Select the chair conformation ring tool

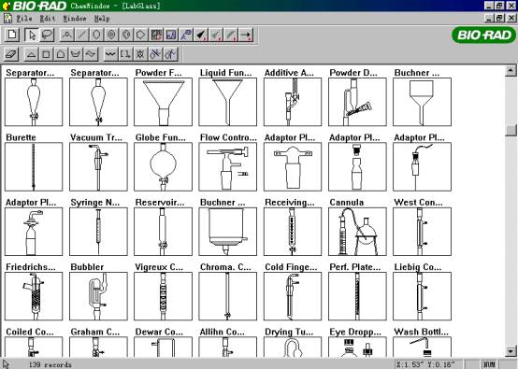pyautogui.click(x=91, y=54)
